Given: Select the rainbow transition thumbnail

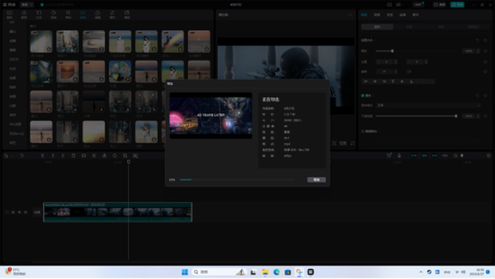Looking at the screenshot, I should [172, 41].
